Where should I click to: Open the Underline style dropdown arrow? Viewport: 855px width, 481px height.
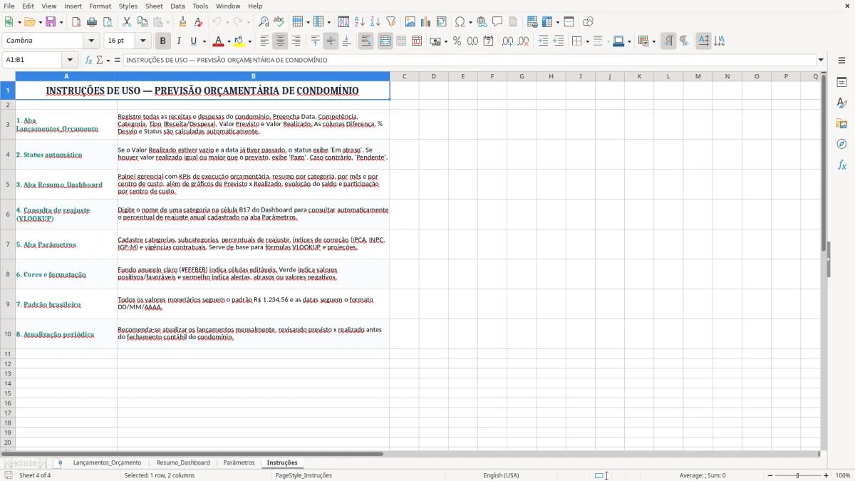coord(204,41)
